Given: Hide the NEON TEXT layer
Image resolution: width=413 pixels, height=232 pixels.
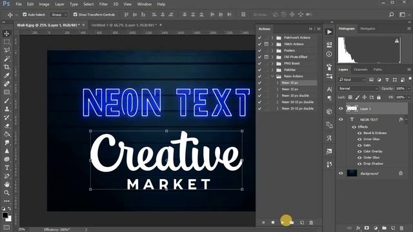Looking at the screenshot, I should pyautogui.click(x=341, y=119).
